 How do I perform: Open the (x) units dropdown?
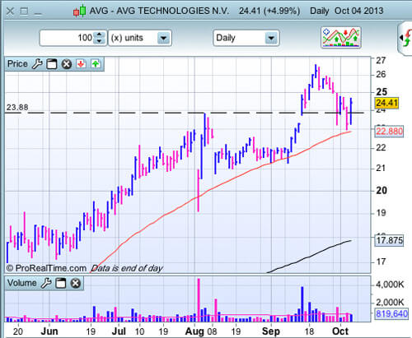[140, 38]
